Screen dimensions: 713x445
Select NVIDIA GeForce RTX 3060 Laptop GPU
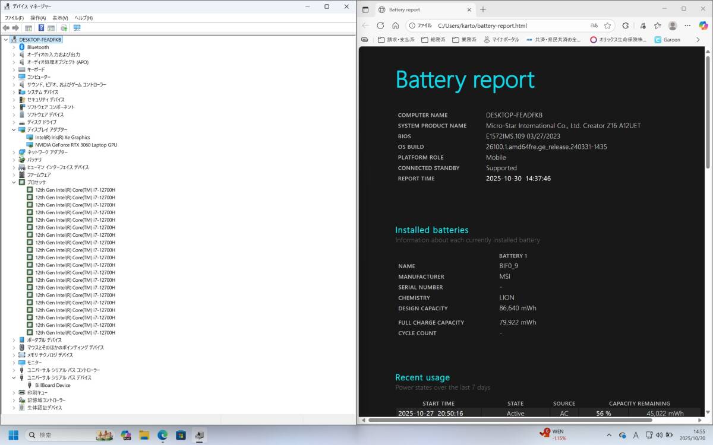coord(75,145)
